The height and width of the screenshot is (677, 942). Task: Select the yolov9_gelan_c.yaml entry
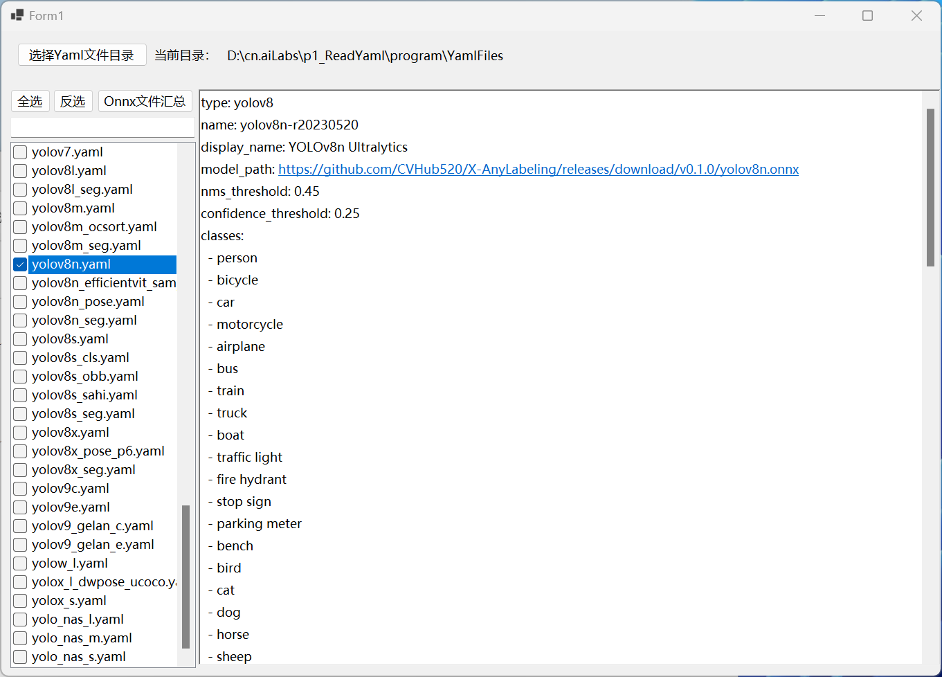93,526
